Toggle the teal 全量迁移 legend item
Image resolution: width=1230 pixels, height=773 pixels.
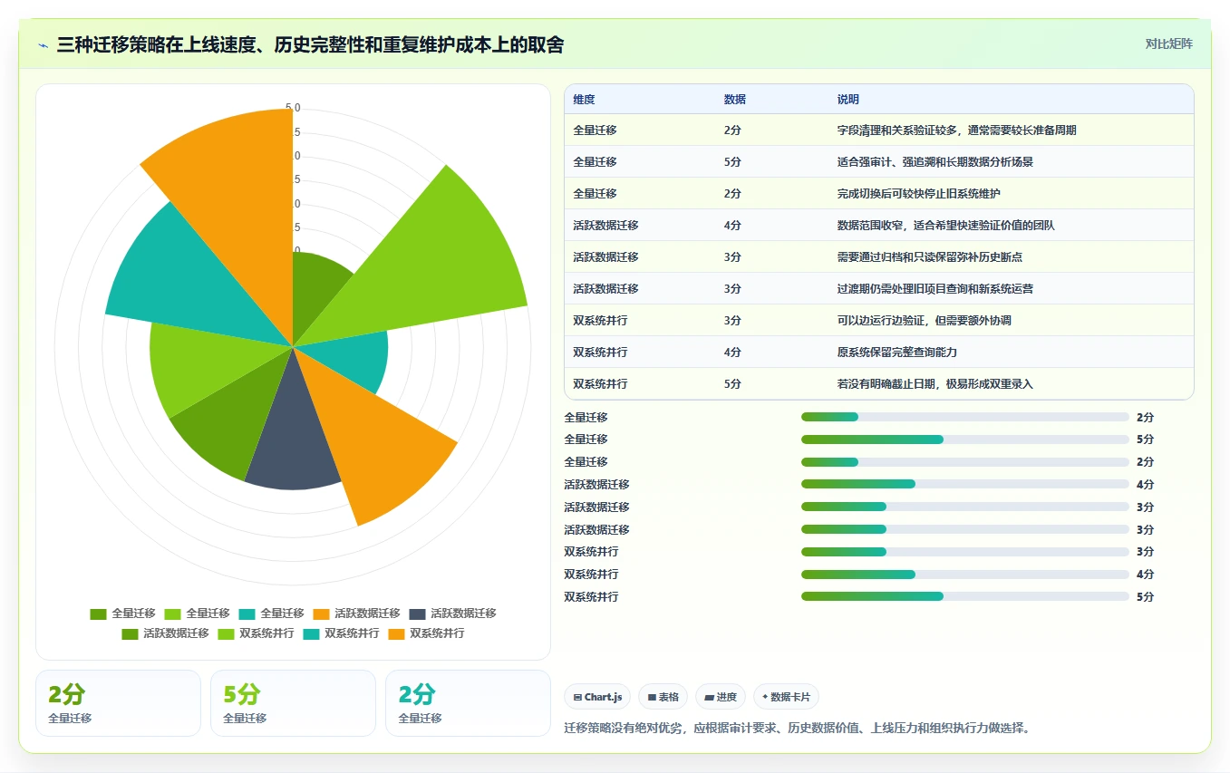271,614
